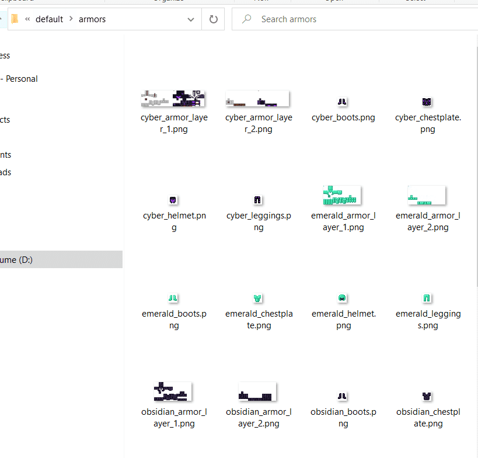This screenshot has height=458, width=478.
Task: Click the obsidian_chestplate.png icon
Action: click(427, 396)
